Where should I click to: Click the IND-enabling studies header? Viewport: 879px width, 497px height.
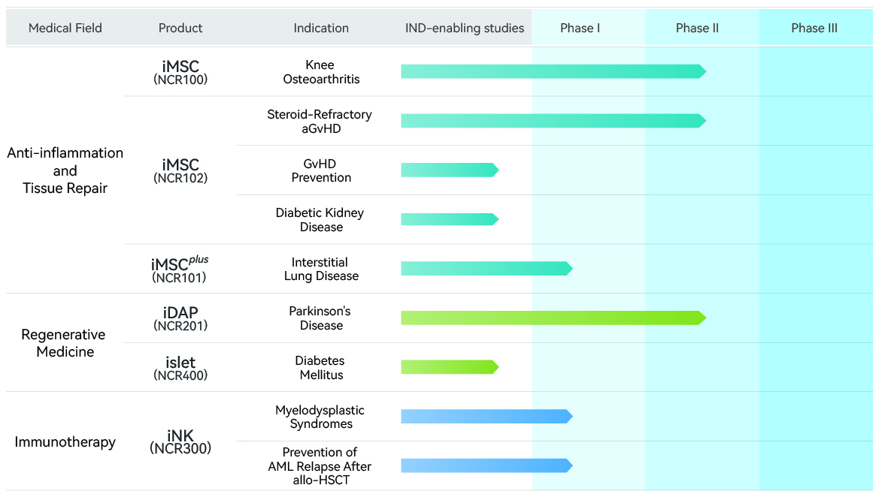tap(465, 29)
